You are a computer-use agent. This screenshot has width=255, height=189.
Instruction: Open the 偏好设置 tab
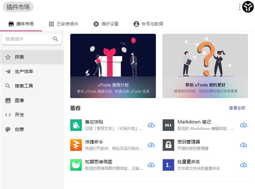[106, 24]
